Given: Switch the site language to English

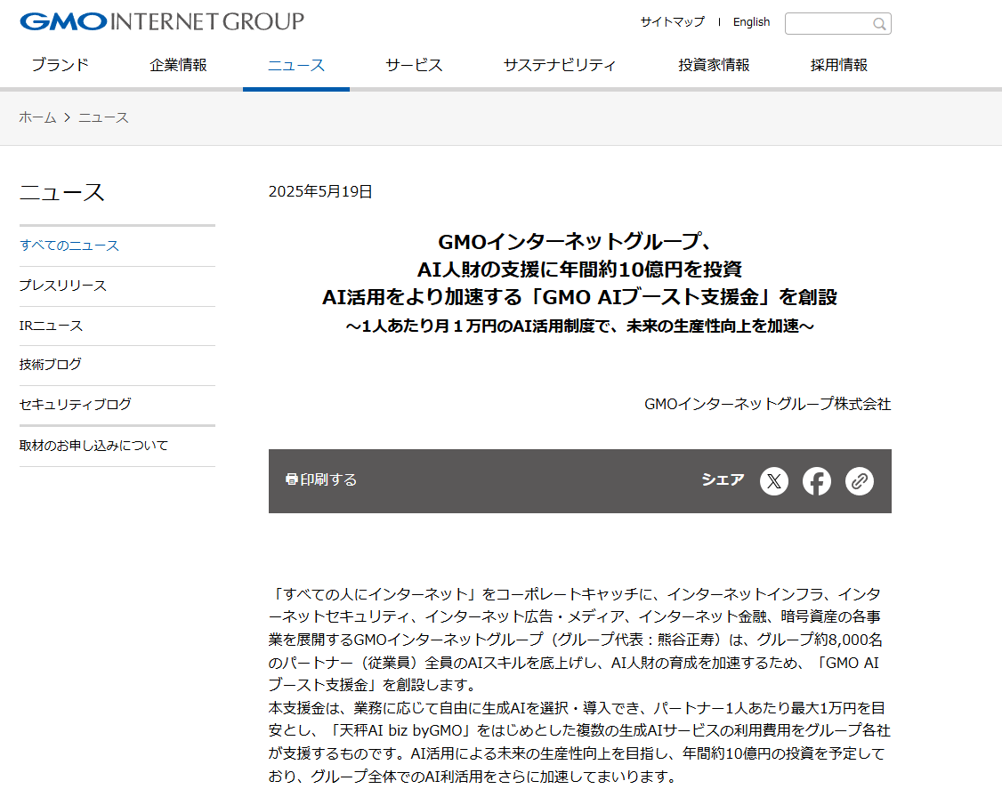Looking at the screenshot, I should point(751,22).
